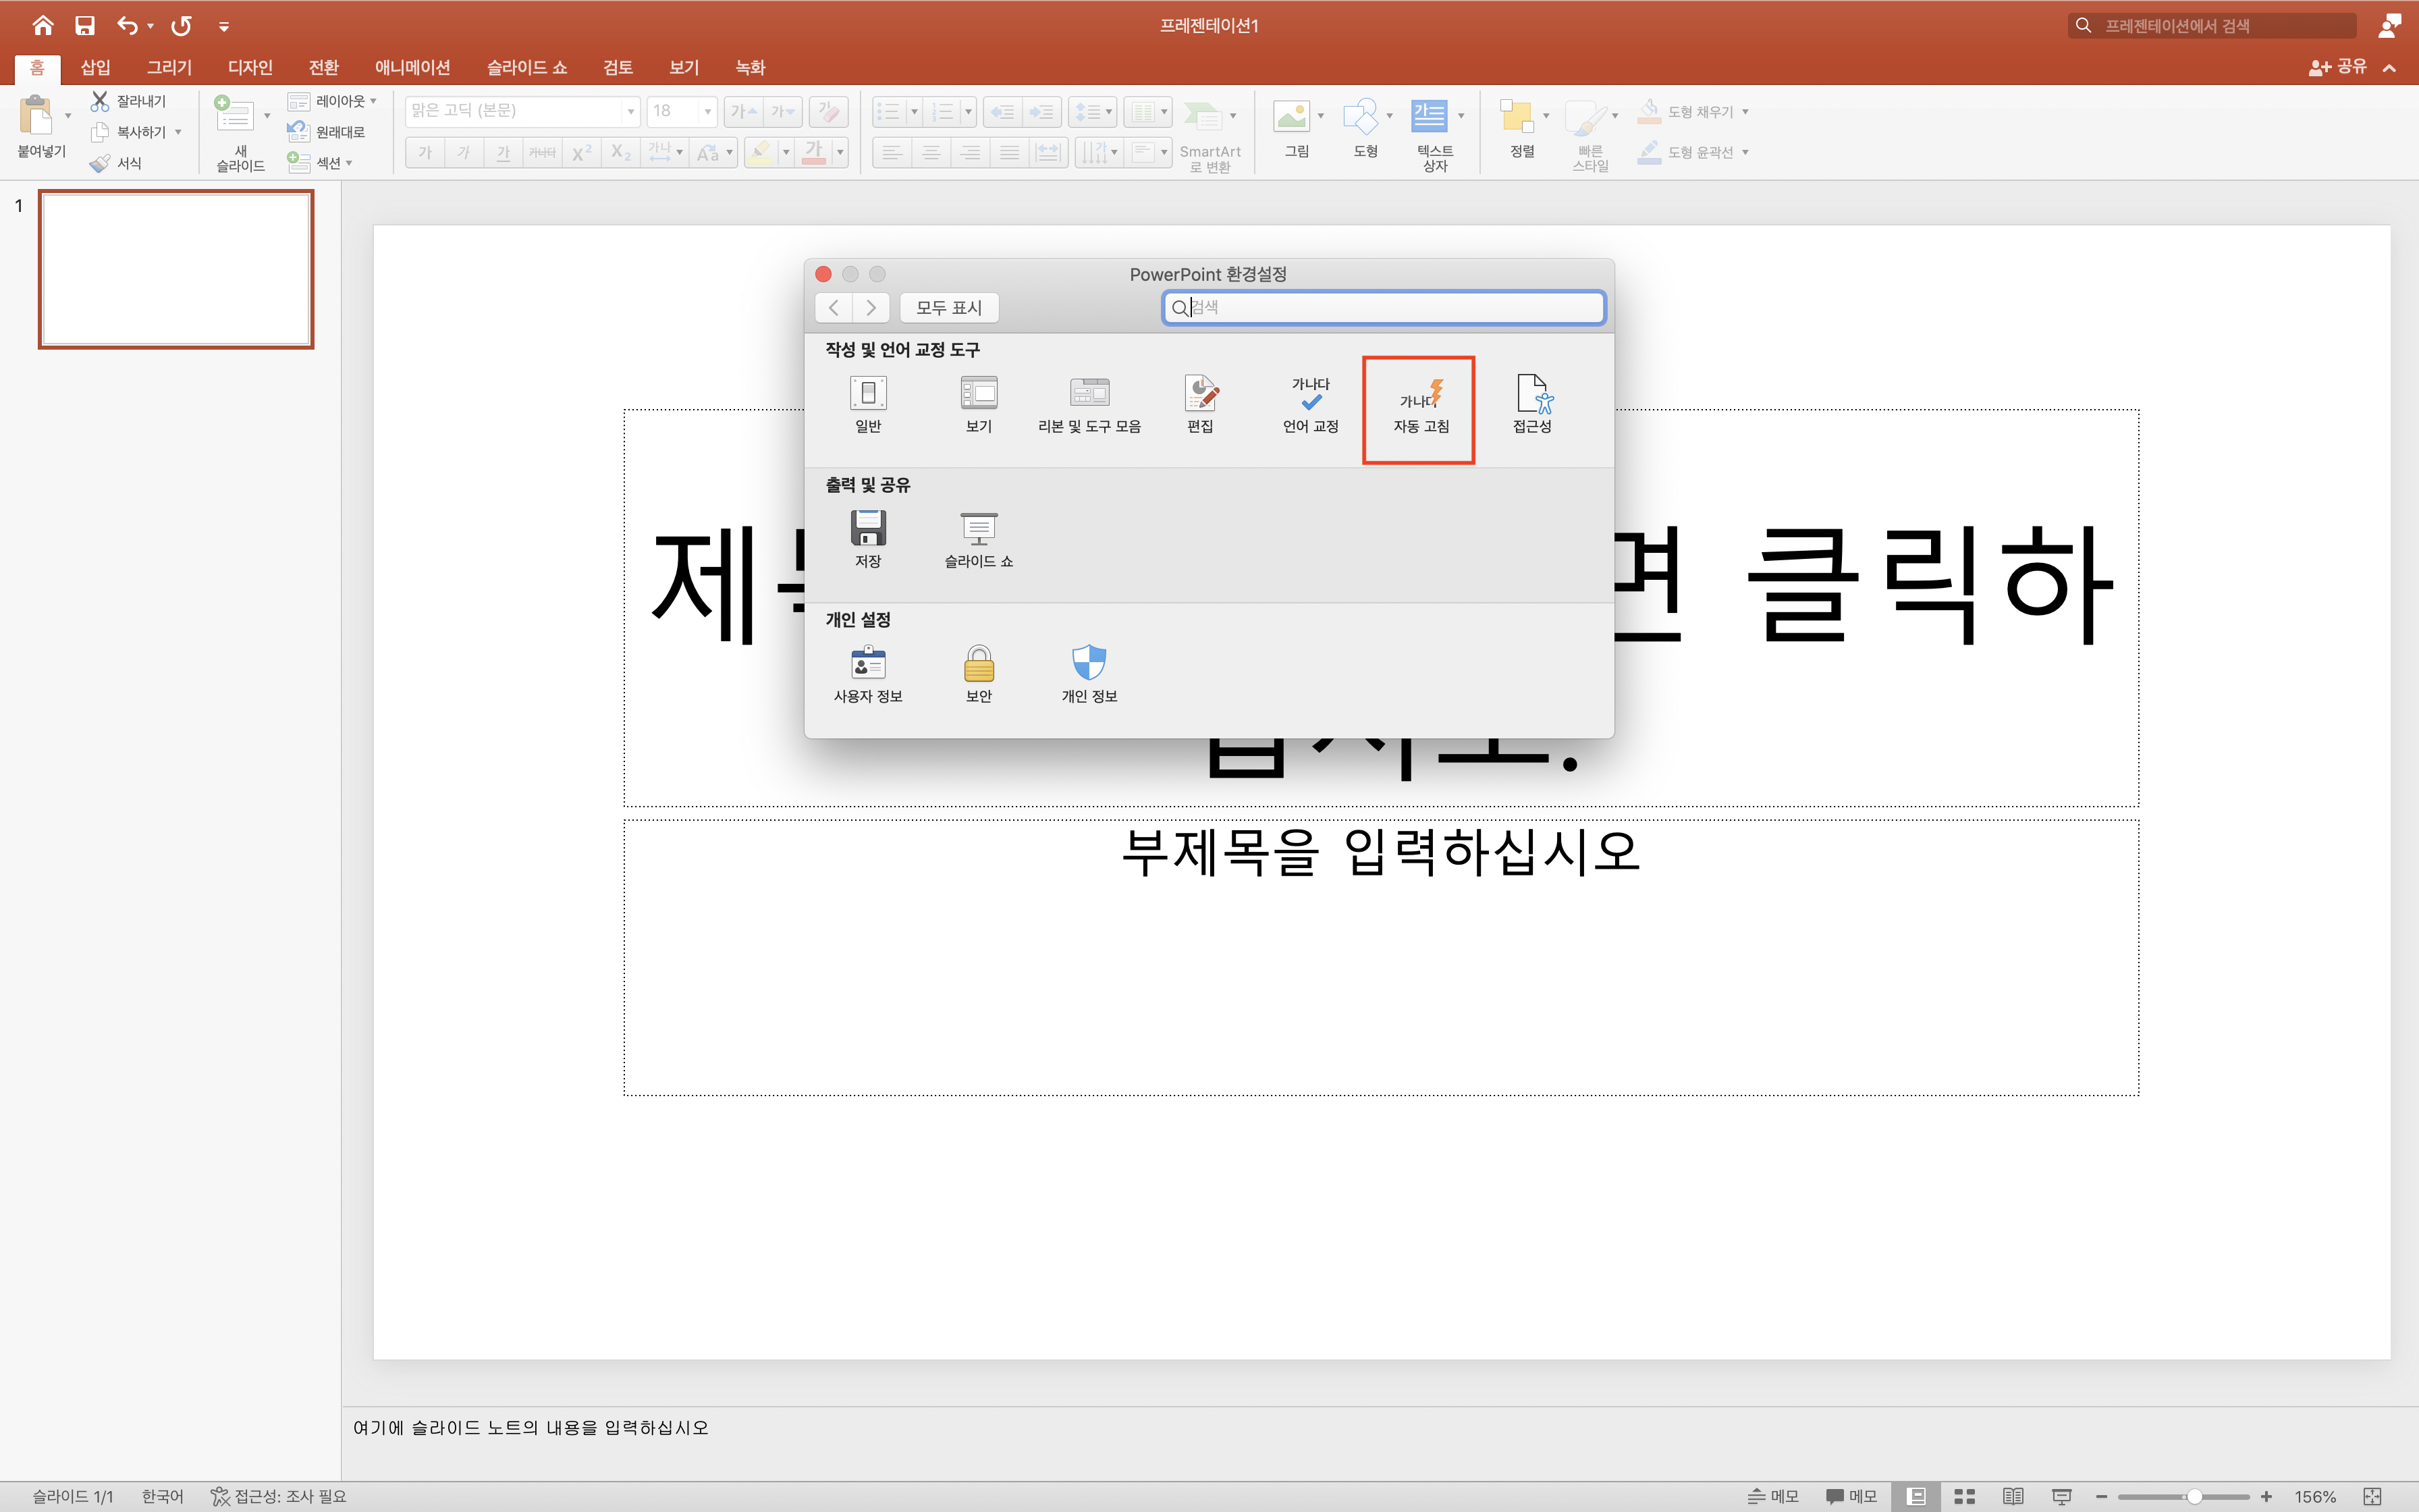Screen dimensions: 2419x1512
Task: Switch to the 디자인 ribbon tab
Action: pos(250,67)
